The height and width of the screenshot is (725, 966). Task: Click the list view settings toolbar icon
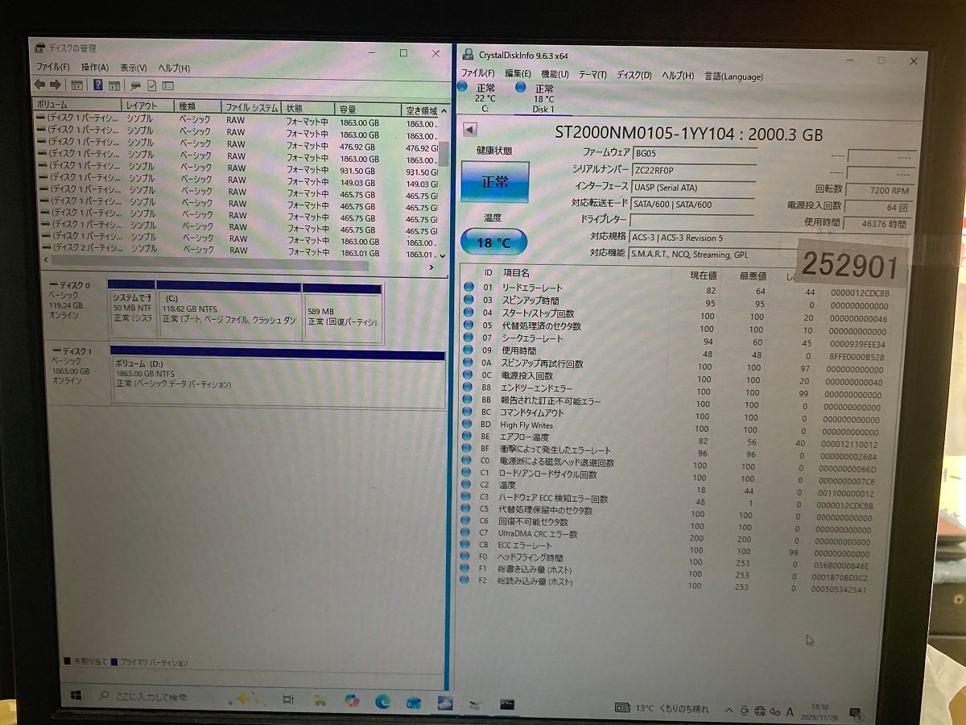pos(167,85)
